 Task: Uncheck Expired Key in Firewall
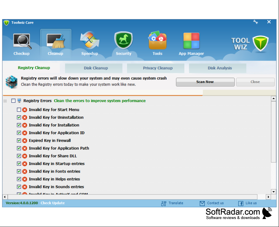pyautogui.click(x=19, y=141)
